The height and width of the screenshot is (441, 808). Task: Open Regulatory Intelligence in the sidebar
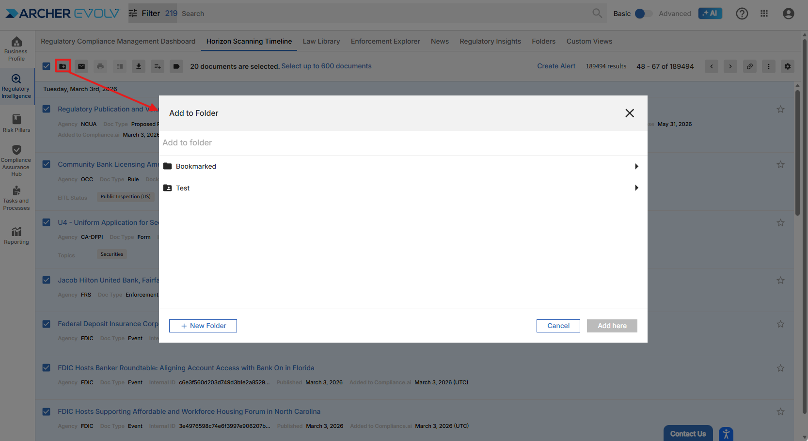(x=16, y=86)
